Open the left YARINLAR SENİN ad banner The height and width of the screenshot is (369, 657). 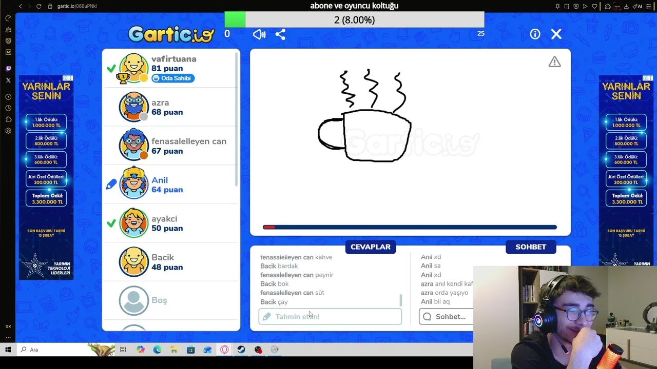(46, 178)
